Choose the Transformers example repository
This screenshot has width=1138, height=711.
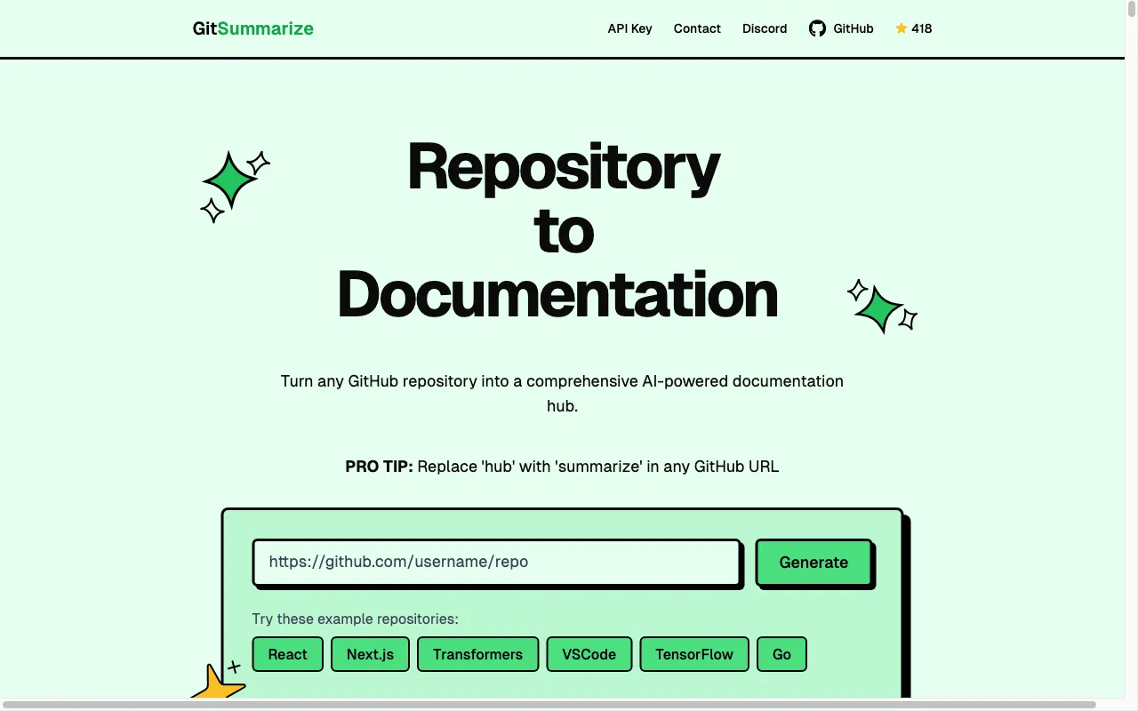(477, 654)
